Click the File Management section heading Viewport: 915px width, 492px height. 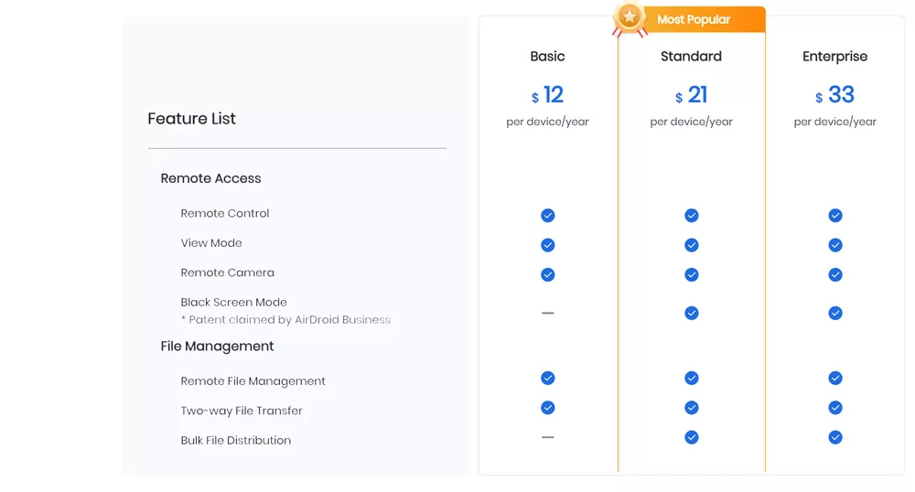tap(217, 347)
